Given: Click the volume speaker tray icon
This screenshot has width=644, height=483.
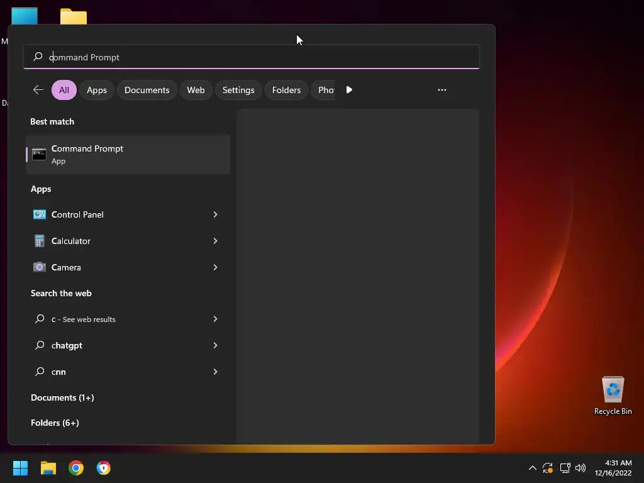Looking at the screenshot, I should click(580, 468).
